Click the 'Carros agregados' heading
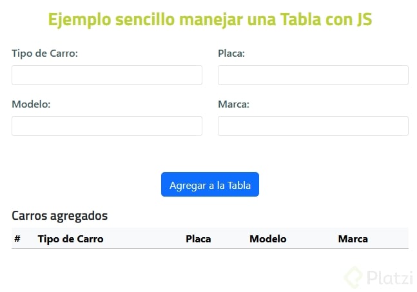This screenshot has height=292, width=417. click(59, 216)
